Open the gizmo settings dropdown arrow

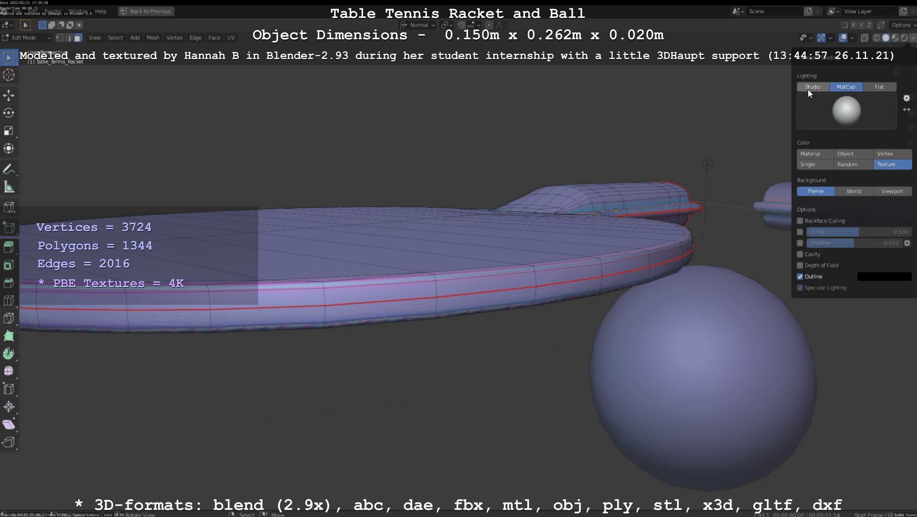pyautogui.click(x=830, y=38)
